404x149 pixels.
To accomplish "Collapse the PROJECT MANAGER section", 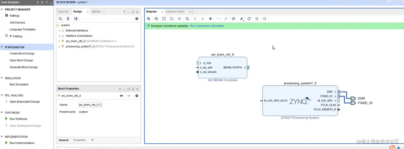I will coord(2,9).
